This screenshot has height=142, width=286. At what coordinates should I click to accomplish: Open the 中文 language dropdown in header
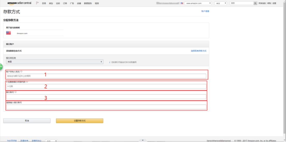click(x=221, y=3)
